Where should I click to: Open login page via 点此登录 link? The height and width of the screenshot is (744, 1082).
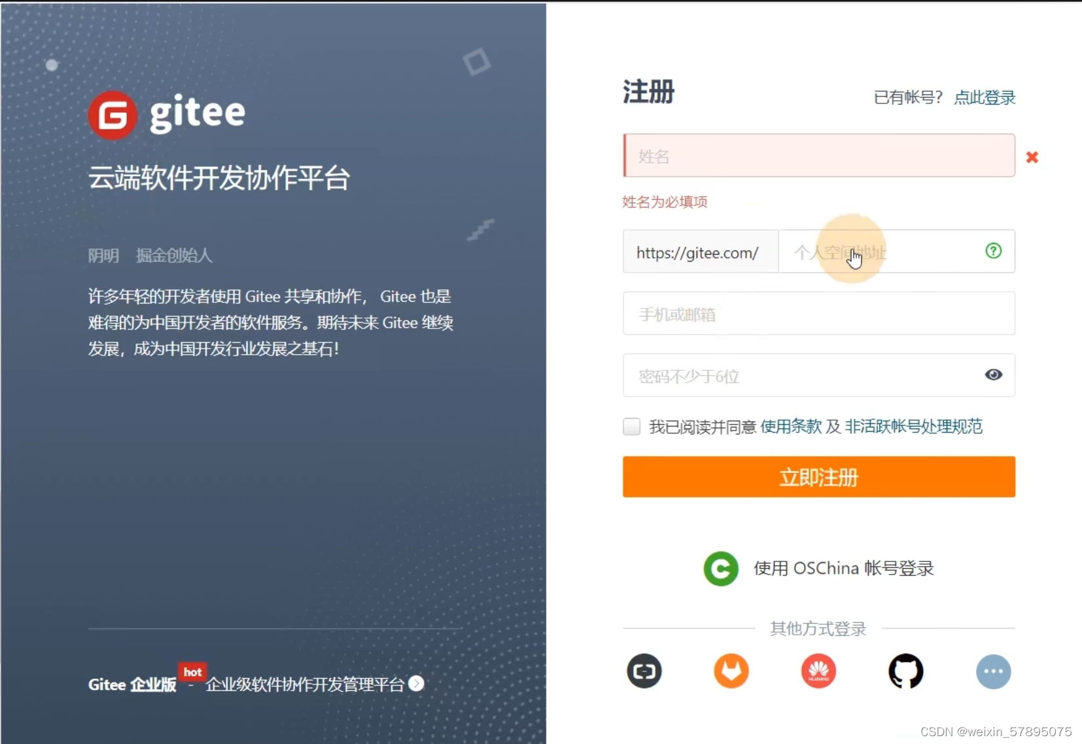point(985,98)
